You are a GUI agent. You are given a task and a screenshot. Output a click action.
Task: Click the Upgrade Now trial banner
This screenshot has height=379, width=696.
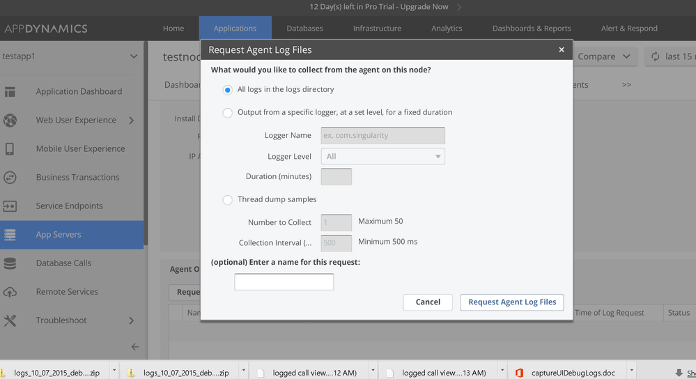click(379, 7)
